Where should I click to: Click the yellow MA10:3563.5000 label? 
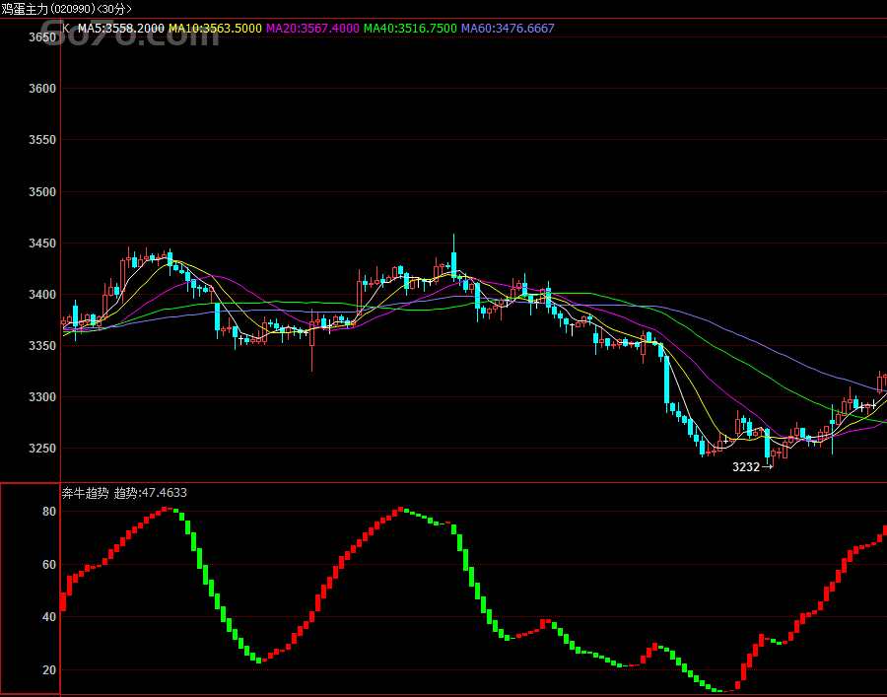(x=216, y=29)
